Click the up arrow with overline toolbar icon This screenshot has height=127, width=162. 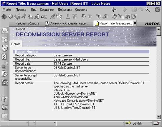coord(75,16)
